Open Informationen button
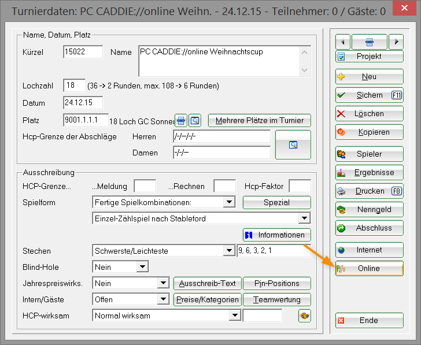This screenshot has height=345, width=421. 276,235
